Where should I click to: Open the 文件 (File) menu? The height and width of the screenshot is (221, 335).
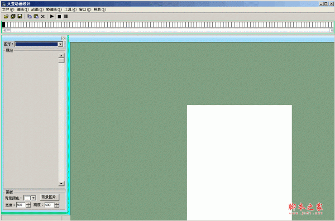pyautogui.click(x=8, y=9)
